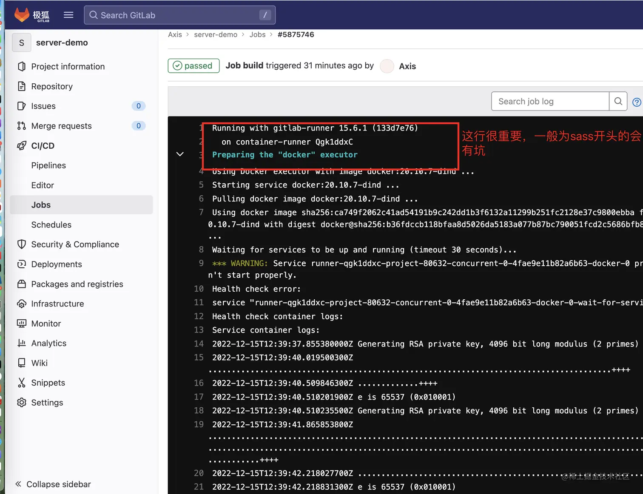Screen dimensions: 643x494
Task: Click the Deployments icon
Action: 22,264
